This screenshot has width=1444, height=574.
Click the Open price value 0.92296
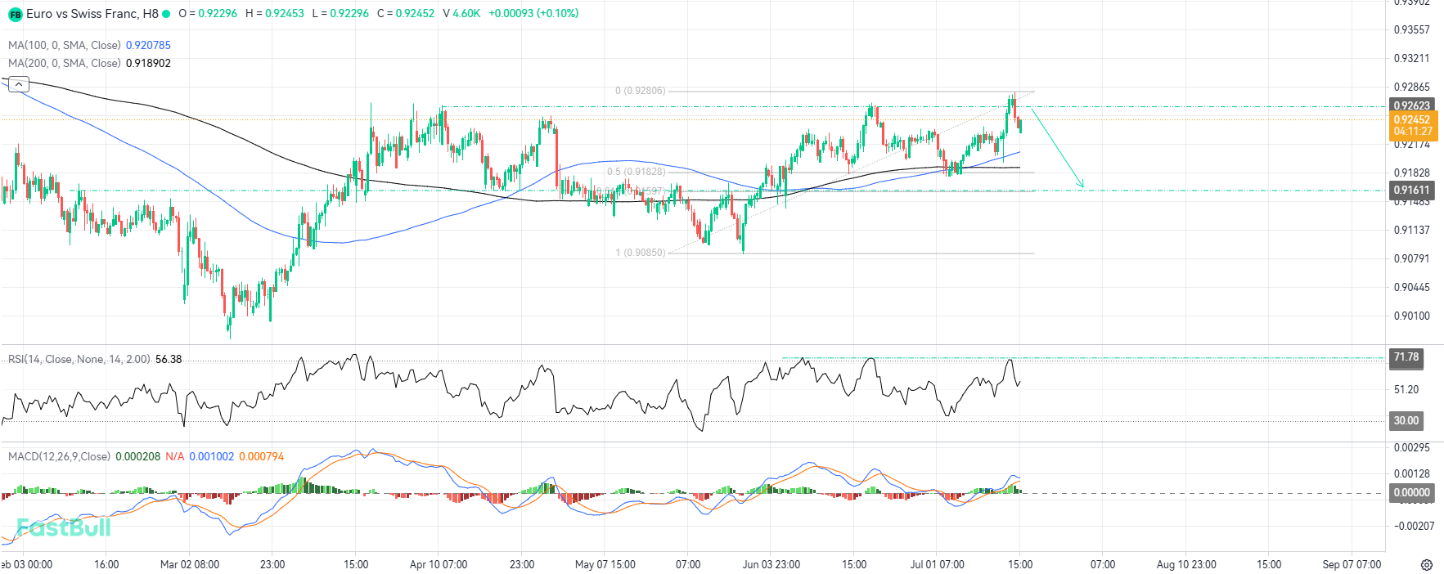[218, 14]
